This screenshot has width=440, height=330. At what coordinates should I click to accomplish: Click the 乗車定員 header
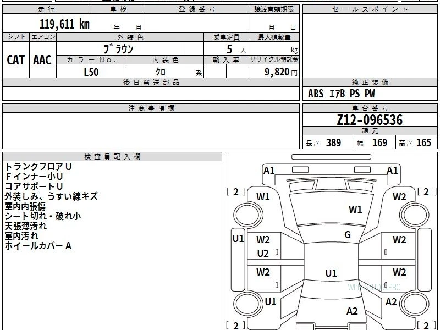(226, 37)
